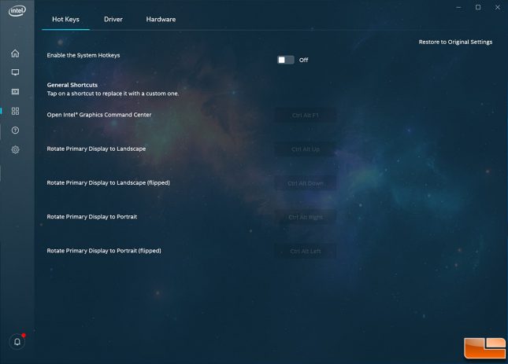This screenshot has height=364, width=508.
Task: Click Open Intel Graphics Command Center label
Action: 99,115
